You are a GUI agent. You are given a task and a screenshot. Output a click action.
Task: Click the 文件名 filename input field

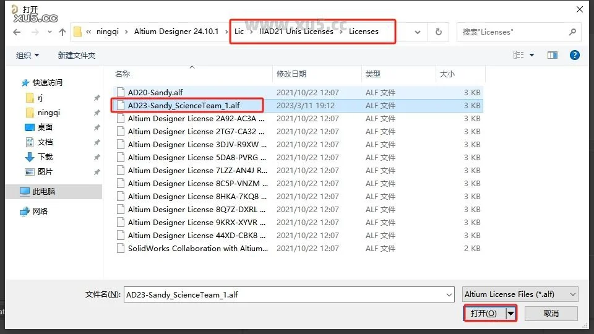tap(288, 295)
